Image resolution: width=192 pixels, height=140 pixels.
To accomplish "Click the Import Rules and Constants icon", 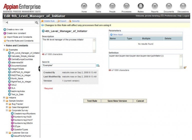I will tap(5, 37).
